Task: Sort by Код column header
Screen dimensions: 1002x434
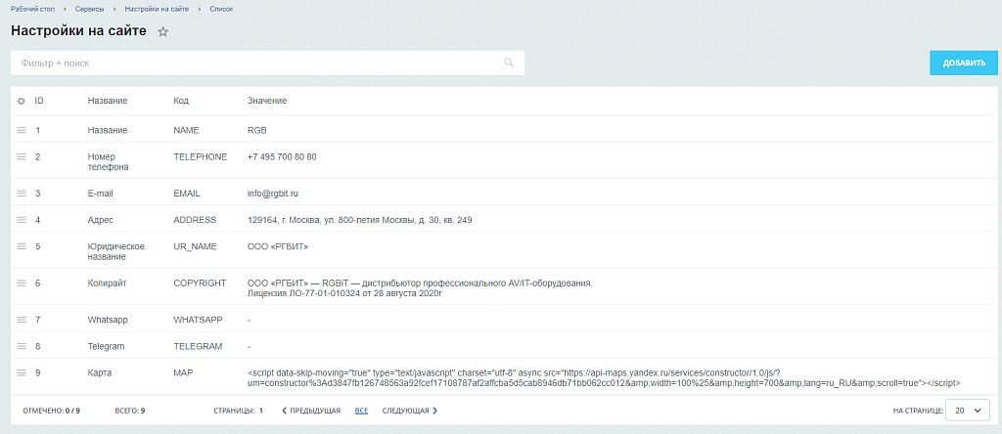Action: [x=181, y=101]
